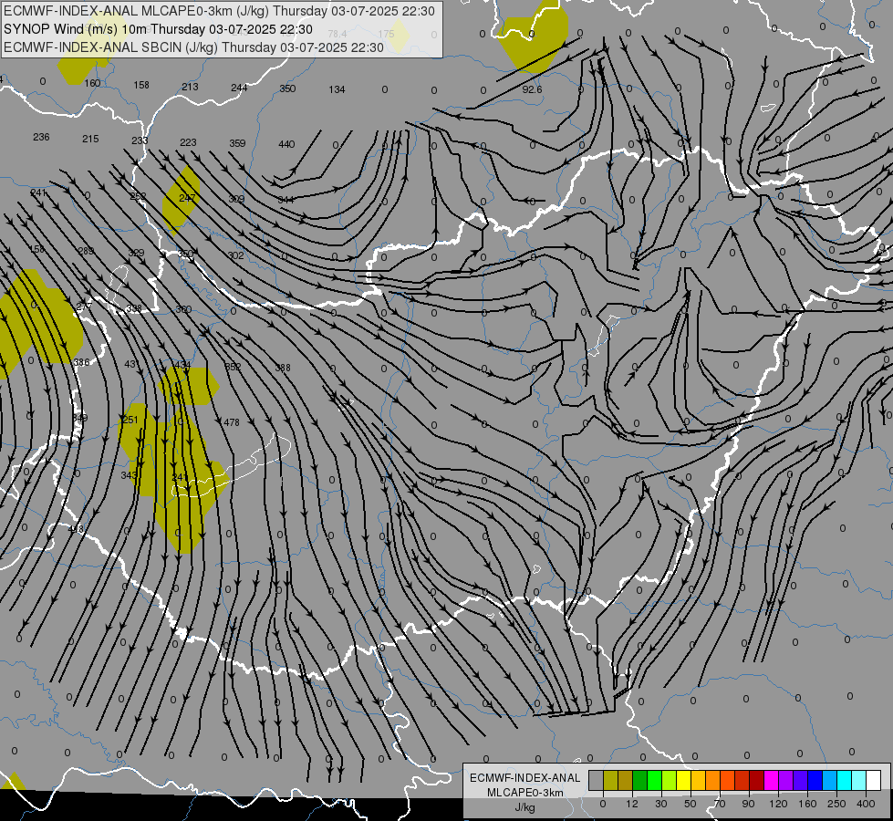Click the map value 213
Image resolution: width=893 pixels, height=821 pixels.
[x=190, y=87]
